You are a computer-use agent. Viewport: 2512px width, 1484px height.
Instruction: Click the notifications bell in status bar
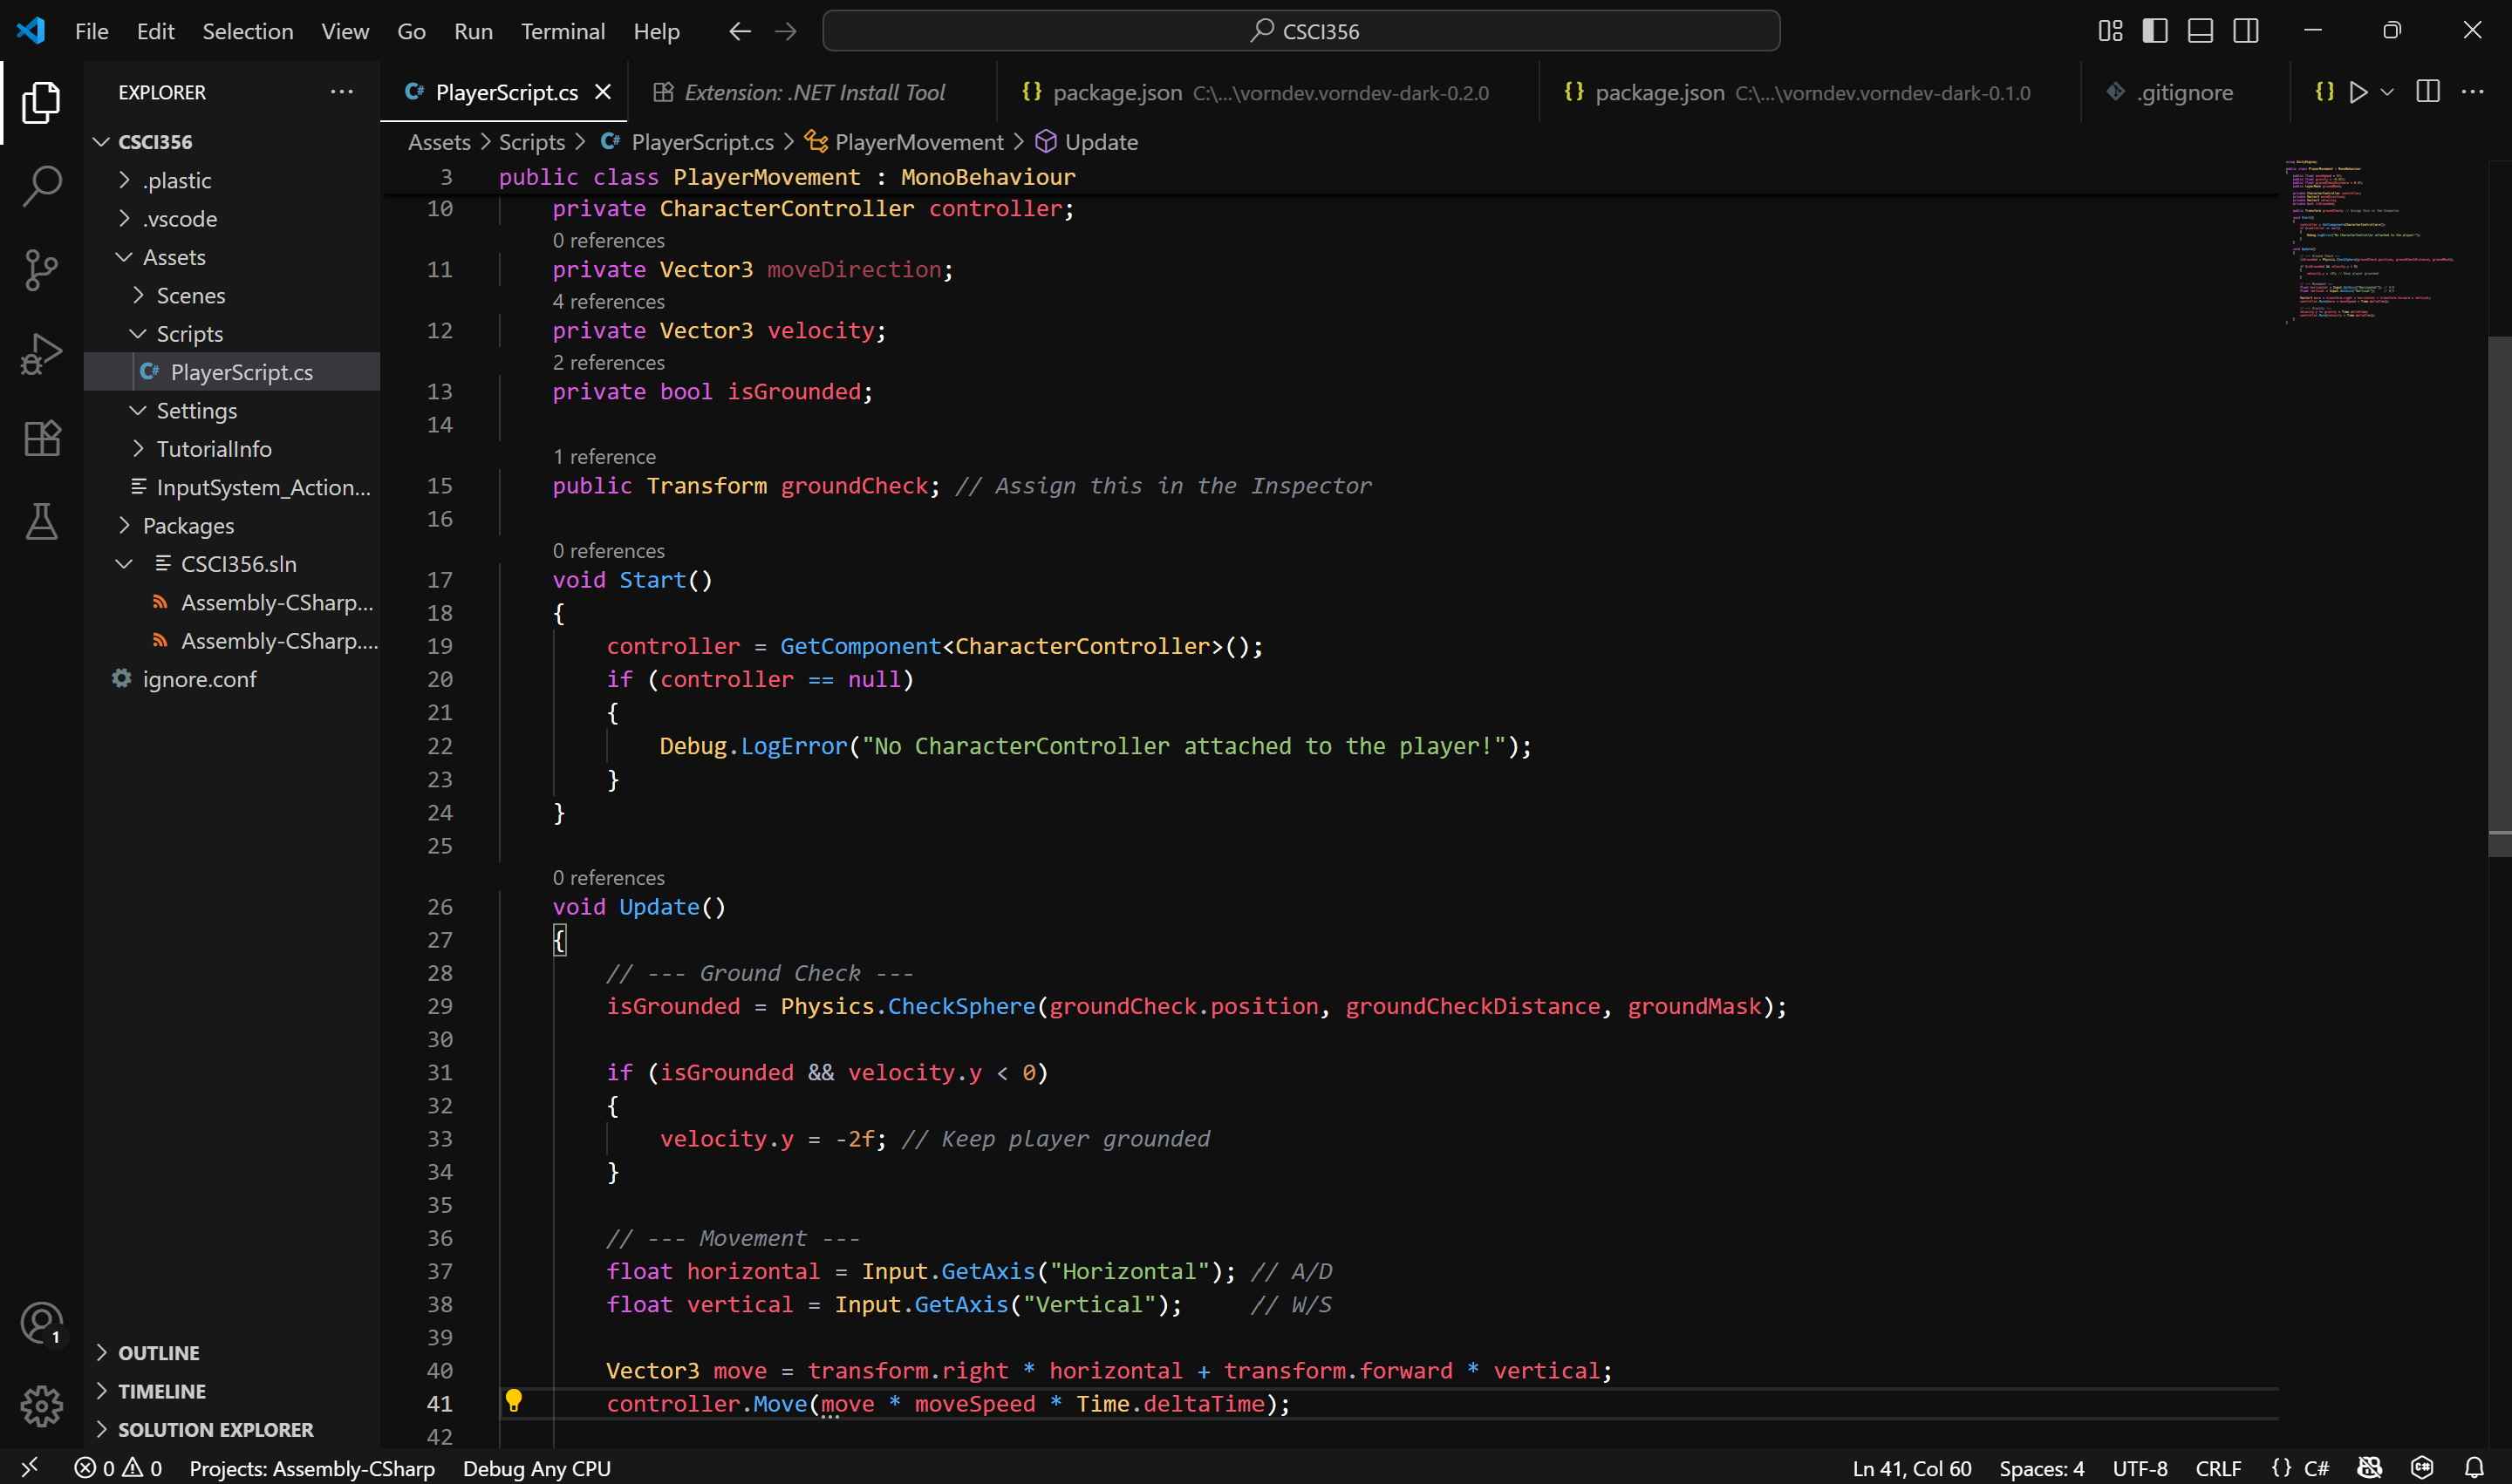2473,1467
